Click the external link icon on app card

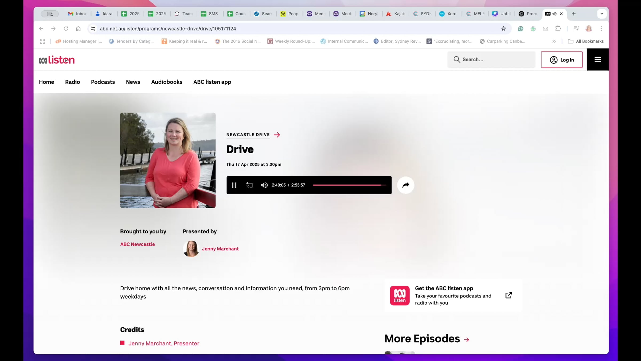pos(509,295)
